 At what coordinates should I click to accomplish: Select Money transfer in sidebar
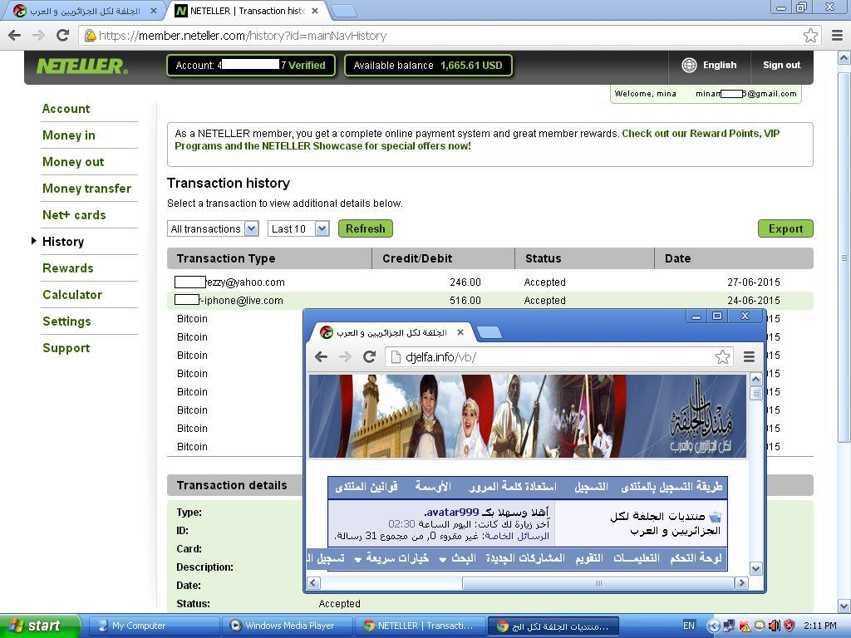click(x=86, y=189)
